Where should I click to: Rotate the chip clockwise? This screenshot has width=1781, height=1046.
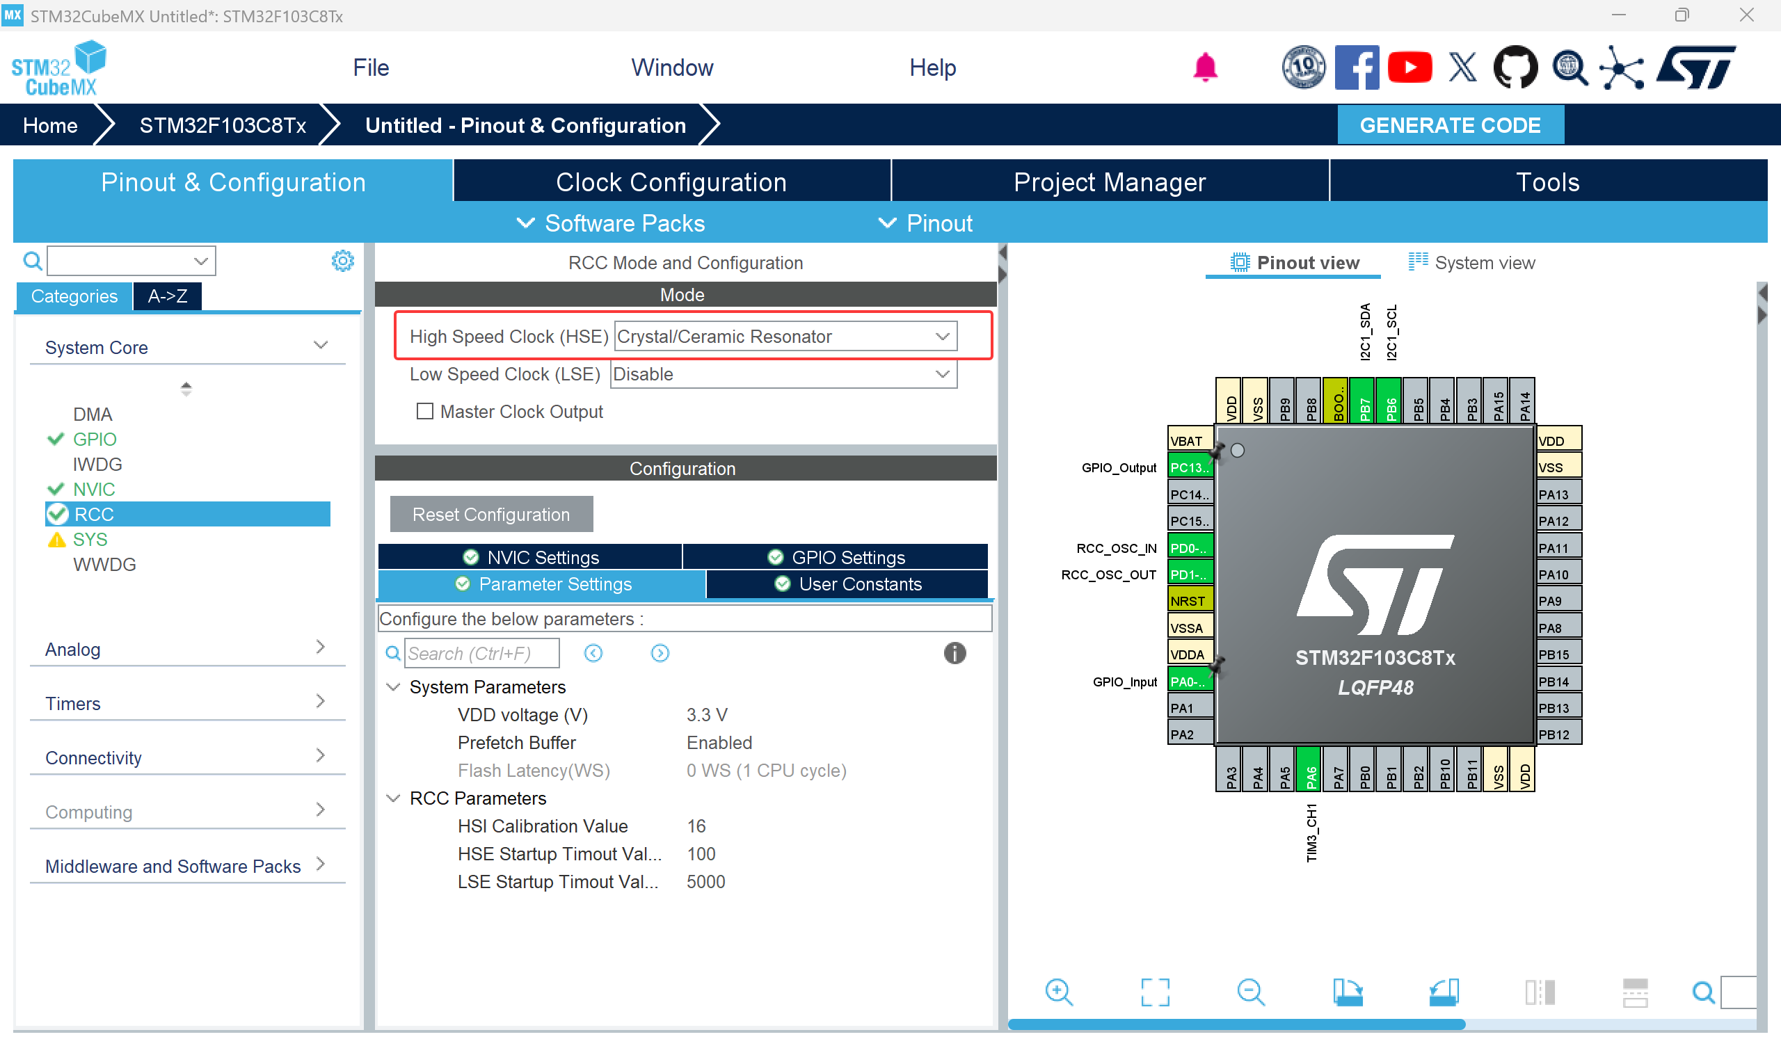point(1347,992)
